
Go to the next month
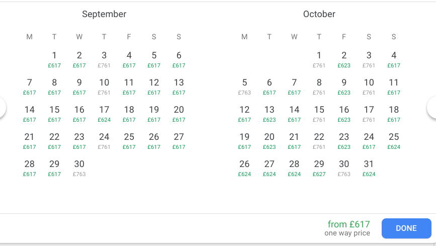tap(433, 108)
